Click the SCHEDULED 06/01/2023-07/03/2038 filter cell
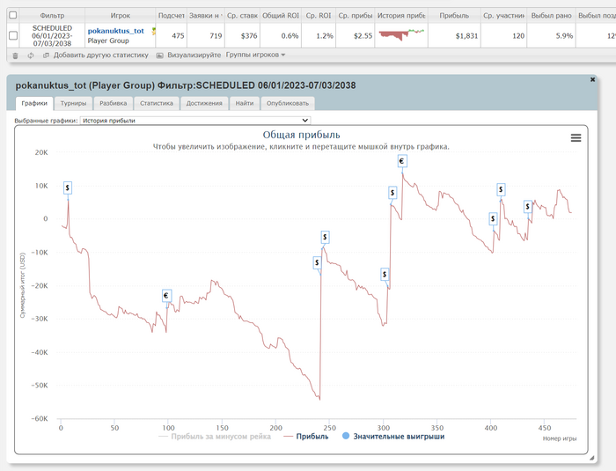The image size is (616, 471). pos(52,36)
